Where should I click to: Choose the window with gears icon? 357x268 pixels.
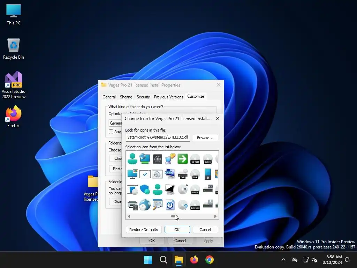(x=157, y=174)
